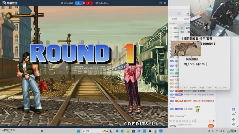The image size is (239, 134).
Task: Open the blue K app on the taskbar
Action: click(145, 131)
